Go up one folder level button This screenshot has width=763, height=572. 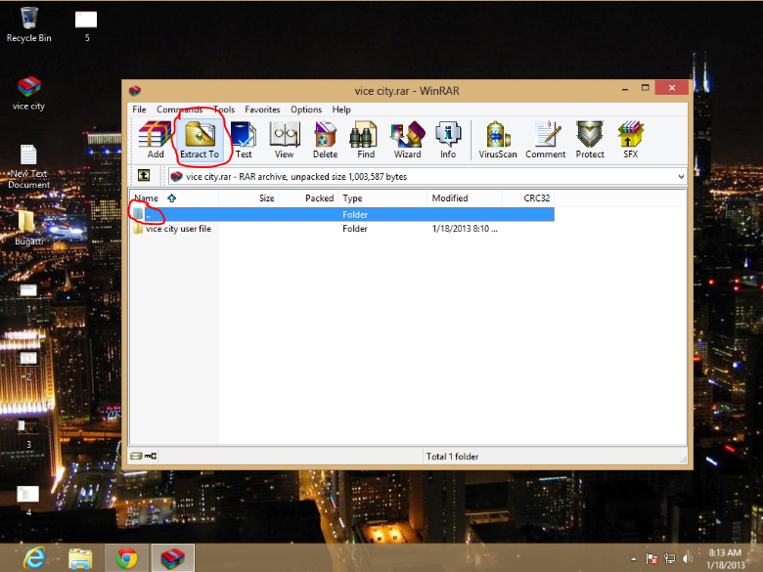(x=144, y=176)
